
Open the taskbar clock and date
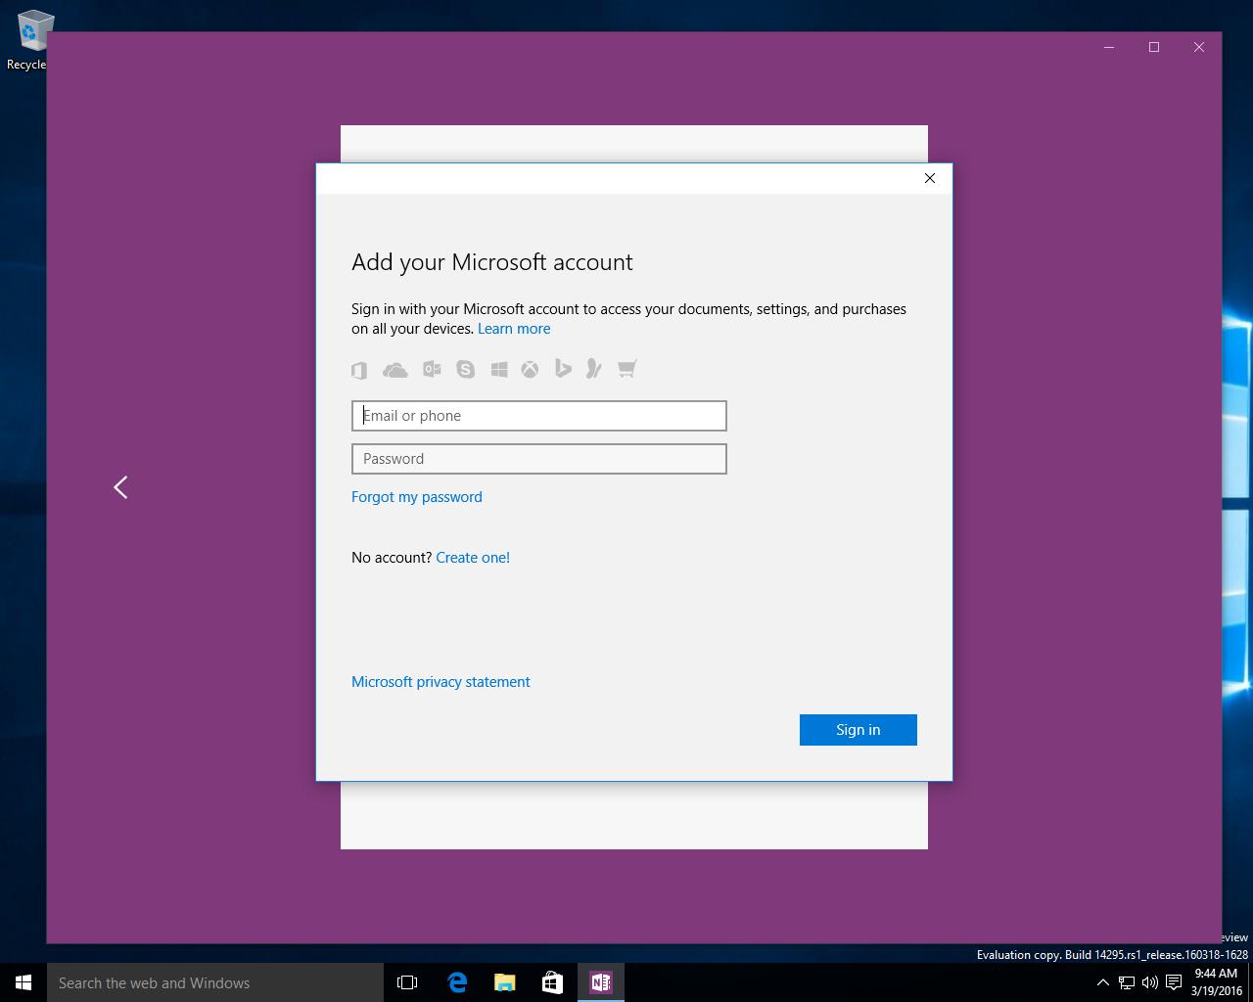click(1216, 982)
